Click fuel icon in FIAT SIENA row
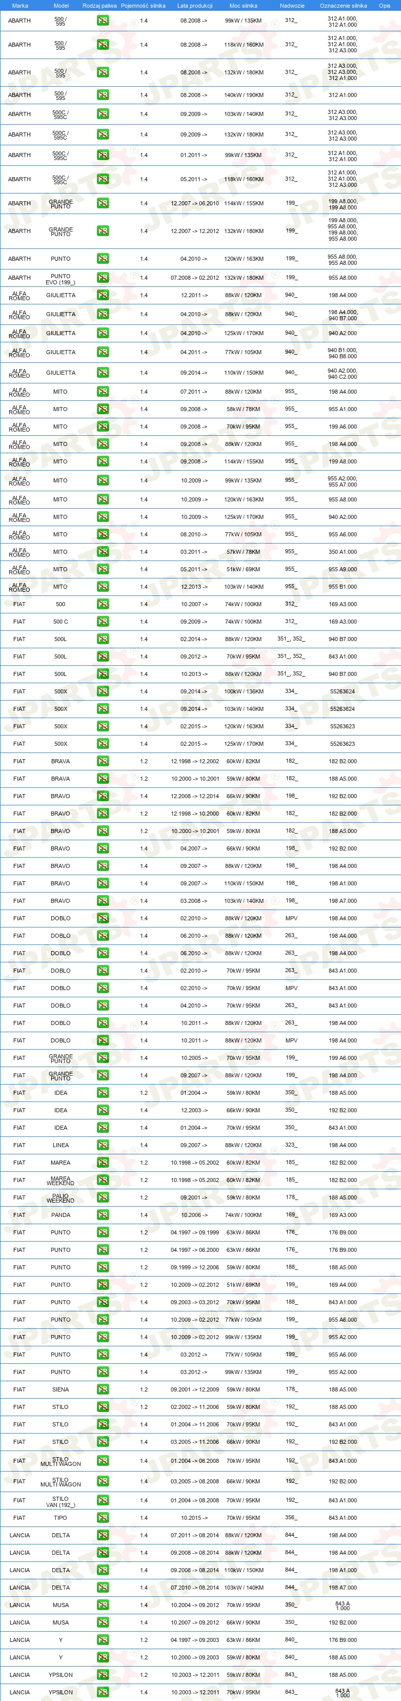 (103, 1389)
